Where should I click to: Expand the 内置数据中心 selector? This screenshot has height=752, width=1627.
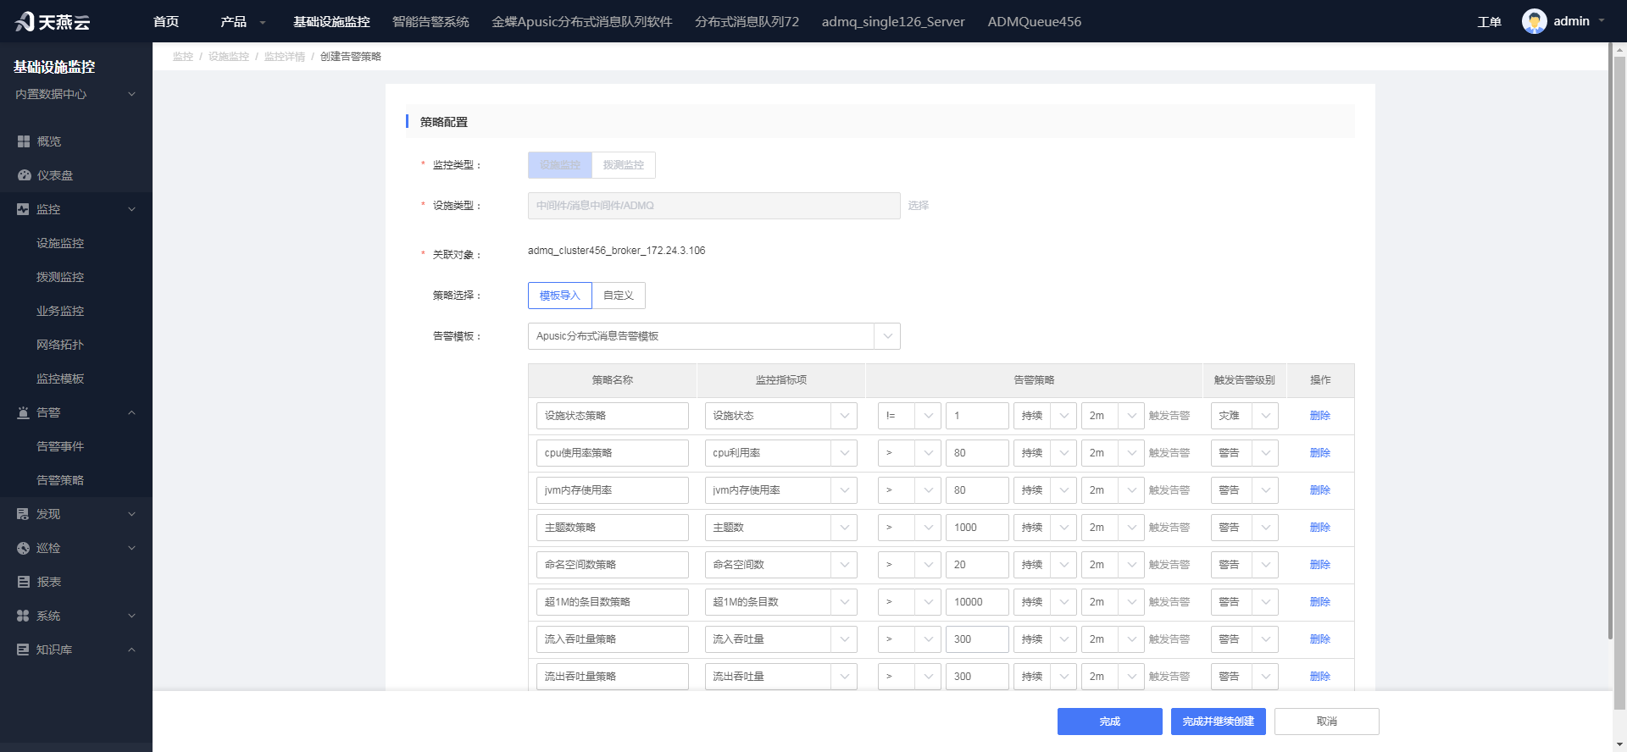point(75,94)
